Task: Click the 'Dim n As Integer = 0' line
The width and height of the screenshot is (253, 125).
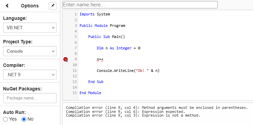Action: pos(119,48)
